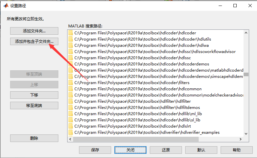Click folder icon beside hdlsscworkflowadvisor path
This screenshot has width=257, height=158.
click(x=71, y=52)
